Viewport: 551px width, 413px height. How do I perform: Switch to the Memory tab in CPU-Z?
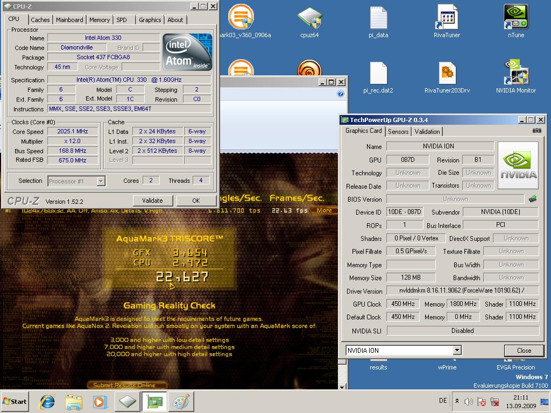[100, 20]
